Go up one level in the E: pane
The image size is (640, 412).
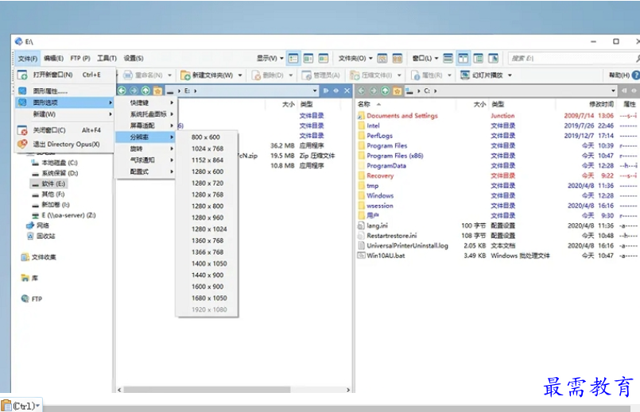click(x=145, y=90)
